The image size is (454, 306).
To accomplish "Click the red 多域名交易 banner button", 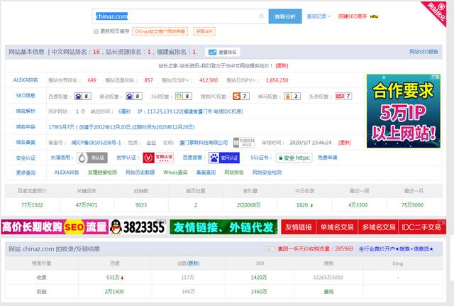I will tap(378, 227).
